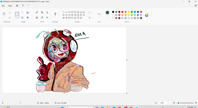Activate the rectangular Selection tool
Image resolution: width=198 pixels, height=108 pixels.
click(x=17, y=14)
